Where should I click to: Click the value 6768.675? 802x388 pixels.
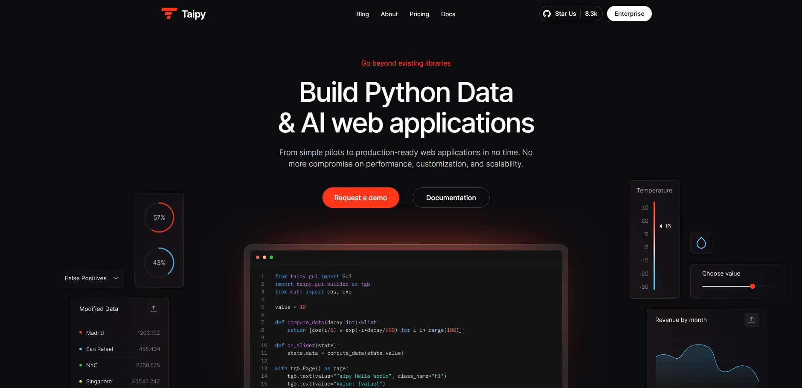click(x=148, y=365)
